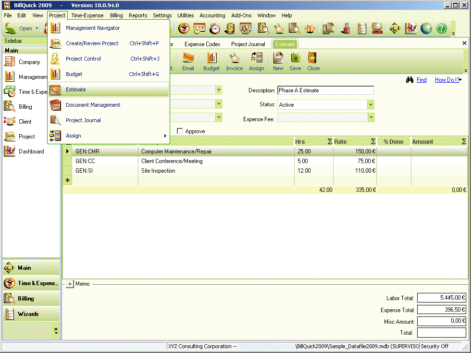
Task: Click the stopwatch timer toolbar icon
Action: (x=215, y=28)
